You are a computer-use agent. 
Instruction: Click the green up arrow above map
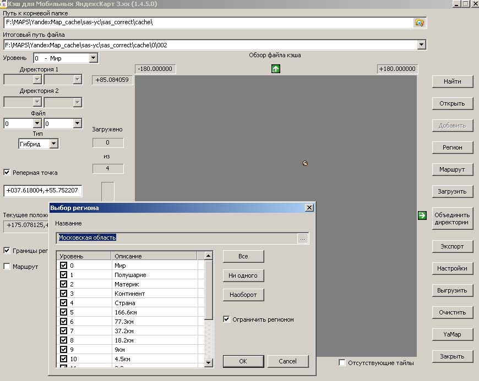click(x=276, y=69)
